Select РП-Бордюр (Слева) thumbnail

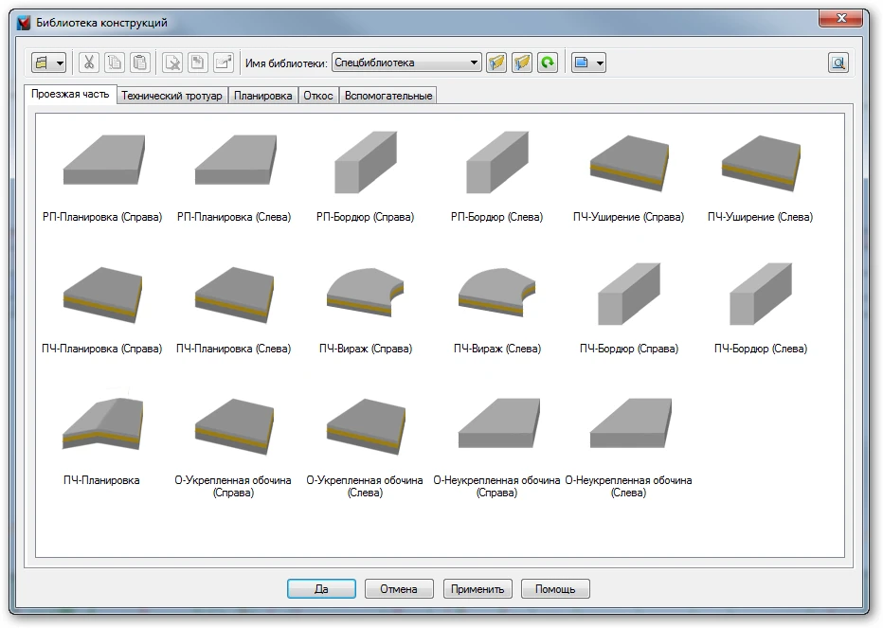497,162
